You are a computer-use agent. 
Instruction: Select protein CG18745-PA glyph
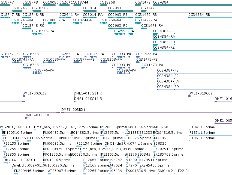point(17,62)
